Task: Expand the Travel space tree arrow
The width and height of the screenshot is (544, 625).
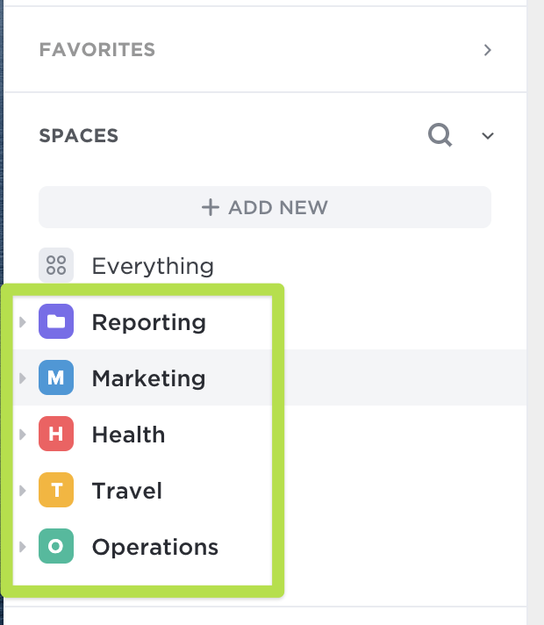Action: click(23, 491)
